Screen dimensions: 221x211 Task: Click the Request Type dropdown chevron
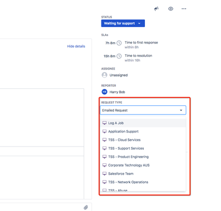tap(181, 110)
